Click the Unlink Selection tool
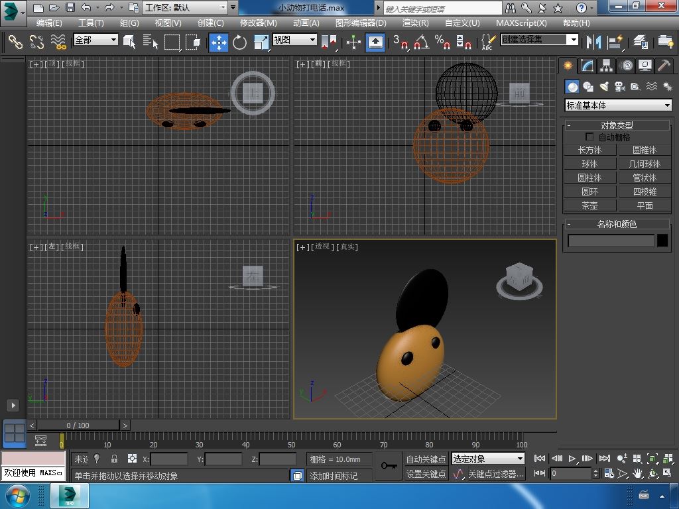The image size is (679, 509). click(37, 42)
